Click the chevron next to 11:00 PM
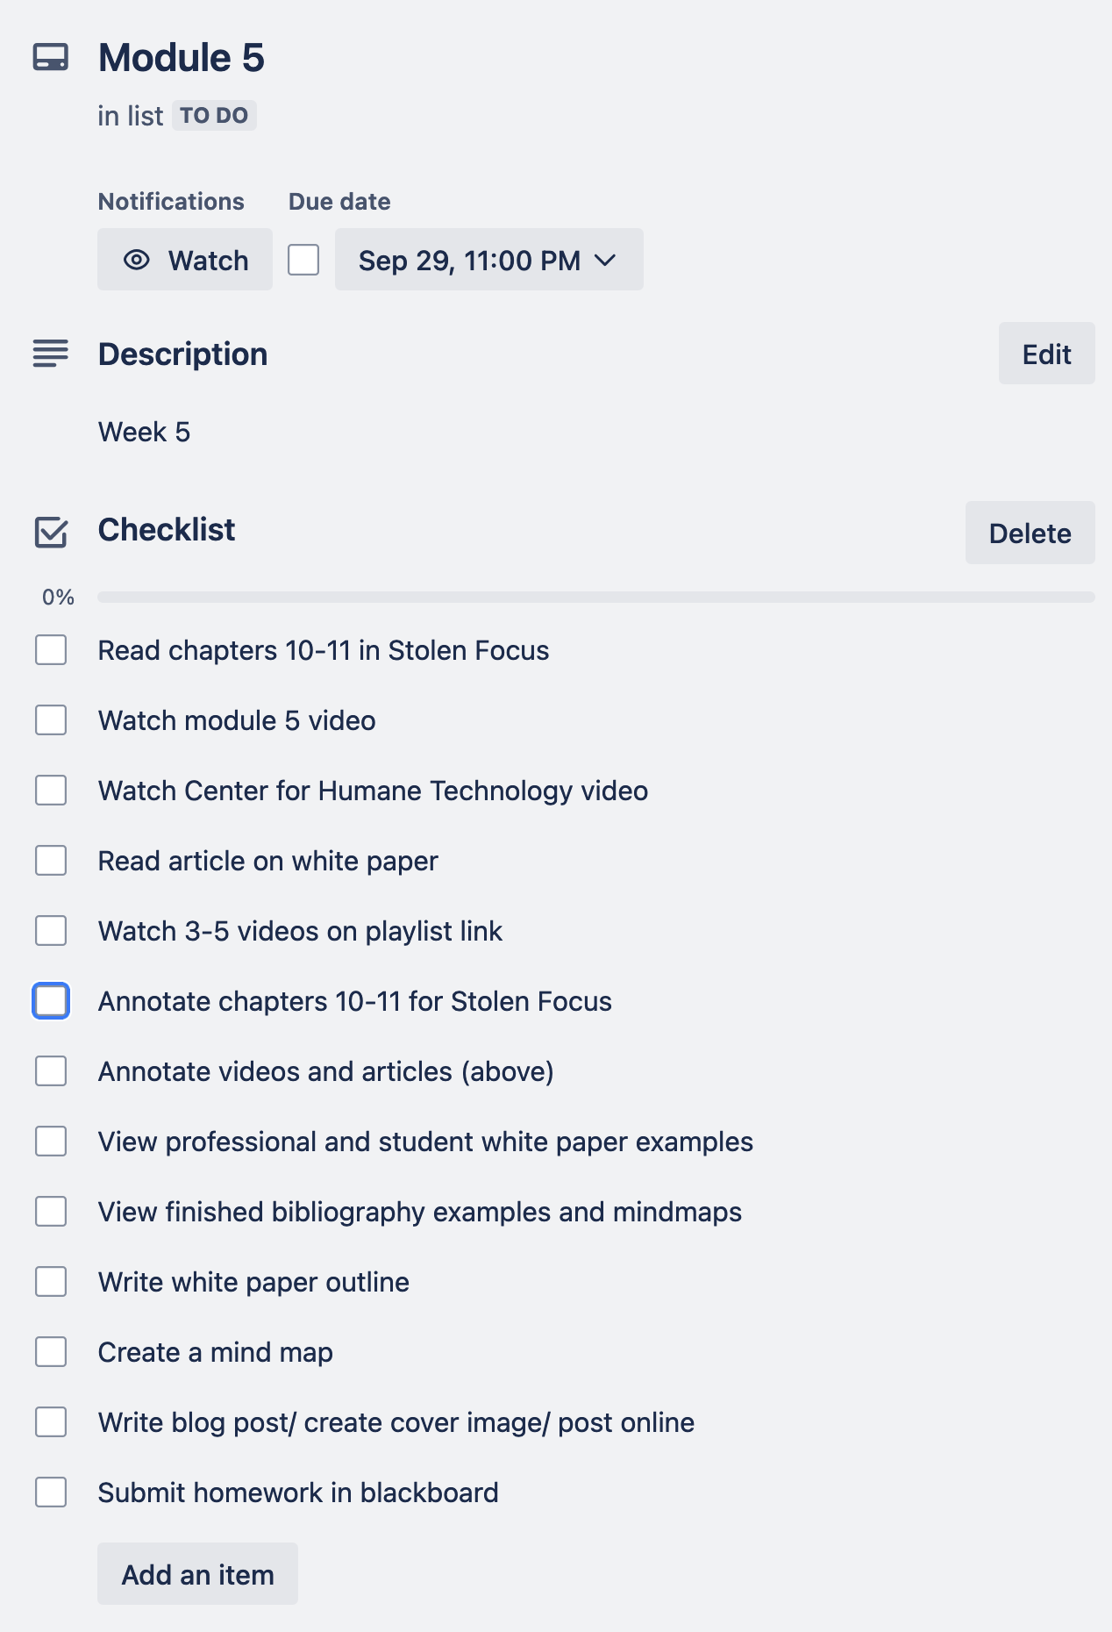Screen dimensions: 1112x1632 tap(605, 260)
